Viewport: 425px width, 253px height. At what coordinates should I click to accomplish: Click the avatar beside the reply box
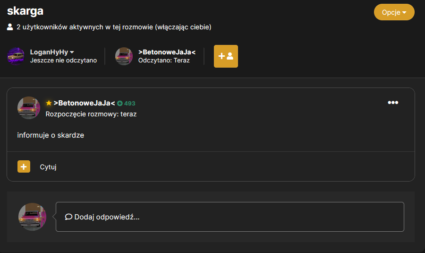coord(32,217)
